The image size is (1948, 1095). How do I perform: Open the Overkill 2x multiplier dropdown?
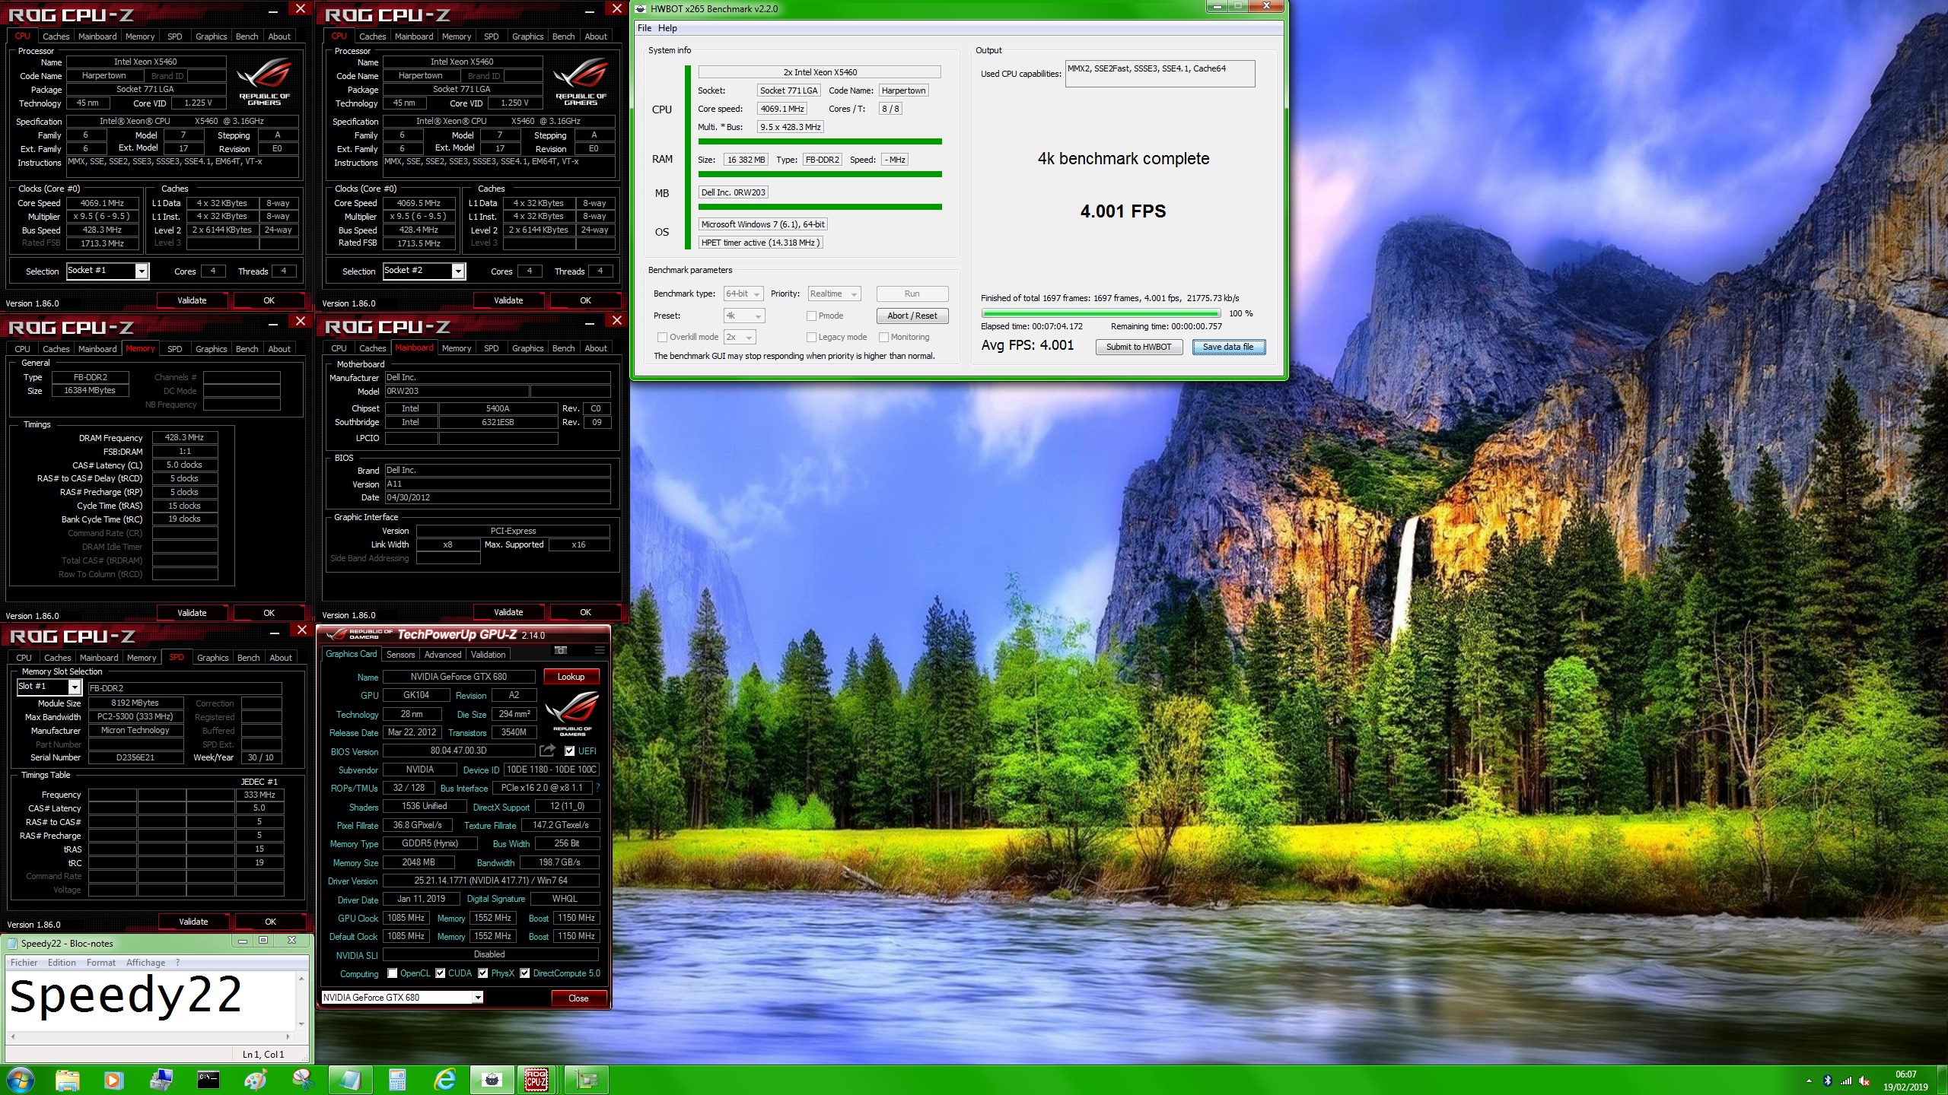[740, 337]
